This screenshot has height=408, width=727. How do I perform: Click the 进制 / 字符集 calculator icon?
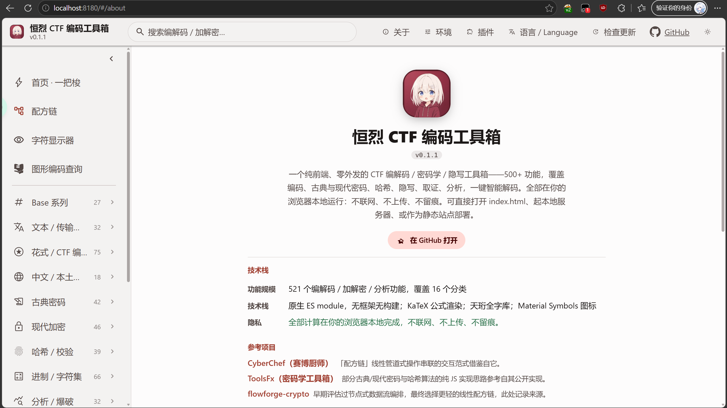[x=19, y=376]
